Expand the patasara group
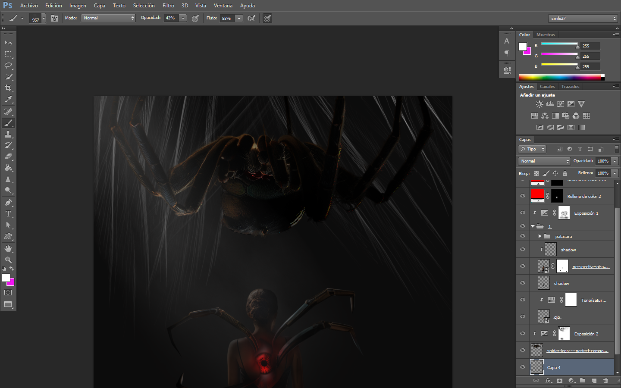Screen dimensions: 621x388 pos(539,236)
